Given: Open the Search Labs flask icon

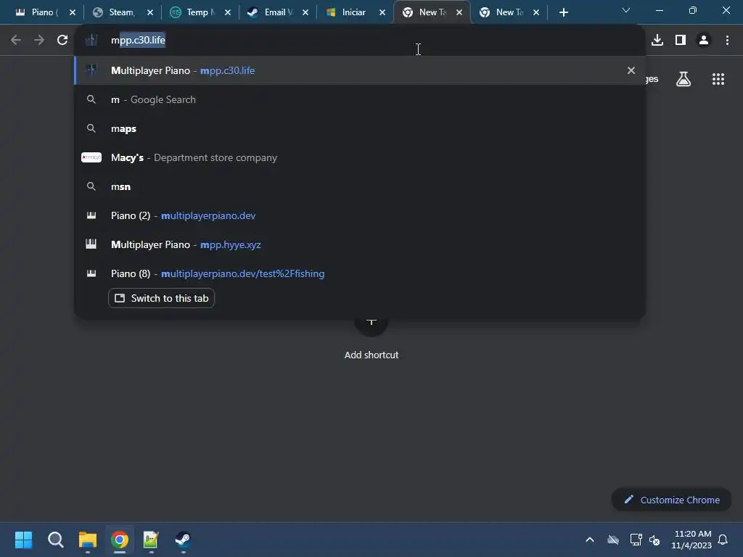Looking at the screenshot, I should coord(684,79).
